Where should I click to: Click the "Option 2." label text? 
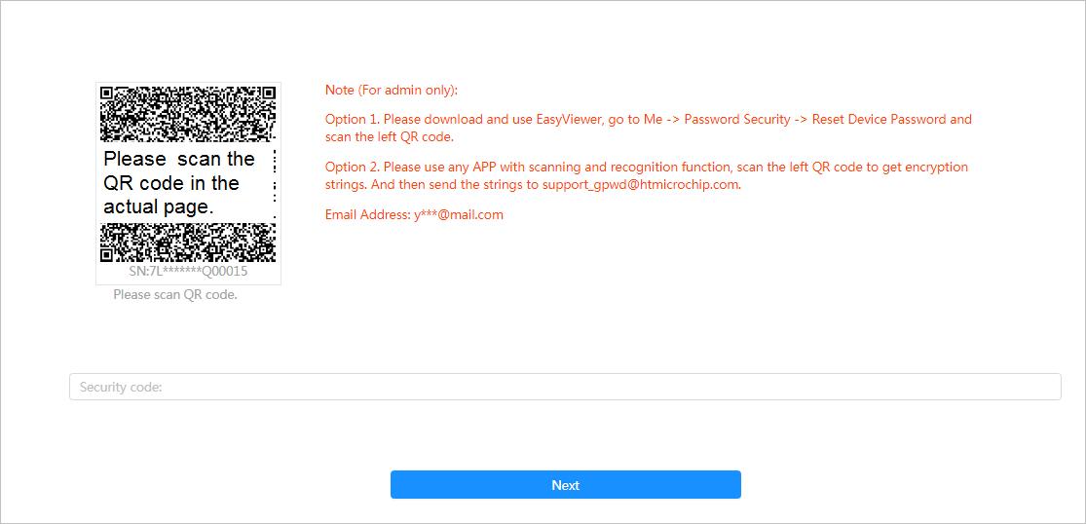pos(353,168)
